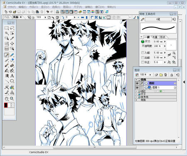Viewport: 187px width, 156px height.
Task: Select the ellipse shape tool
Action: 12,81
